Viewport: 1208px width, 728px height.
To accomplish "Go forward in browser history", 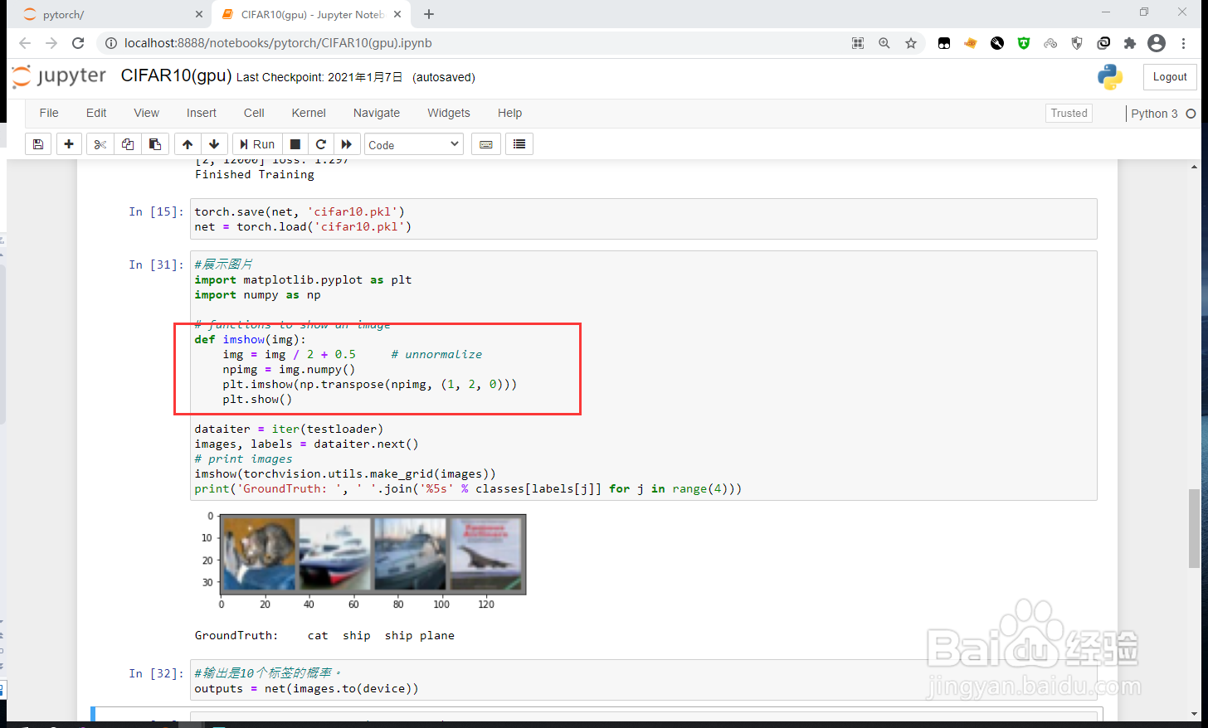I will tap(51, 43).
